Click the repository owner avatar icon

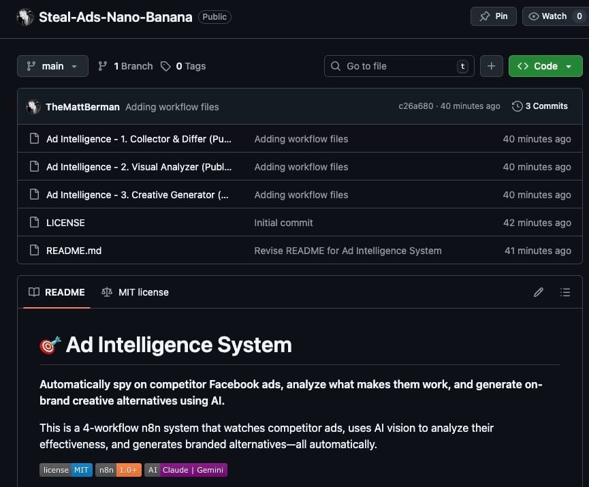pos(25,17)
